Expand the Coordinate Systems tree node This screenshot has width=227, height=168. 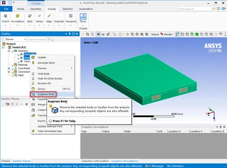click(x=9, y=68)
